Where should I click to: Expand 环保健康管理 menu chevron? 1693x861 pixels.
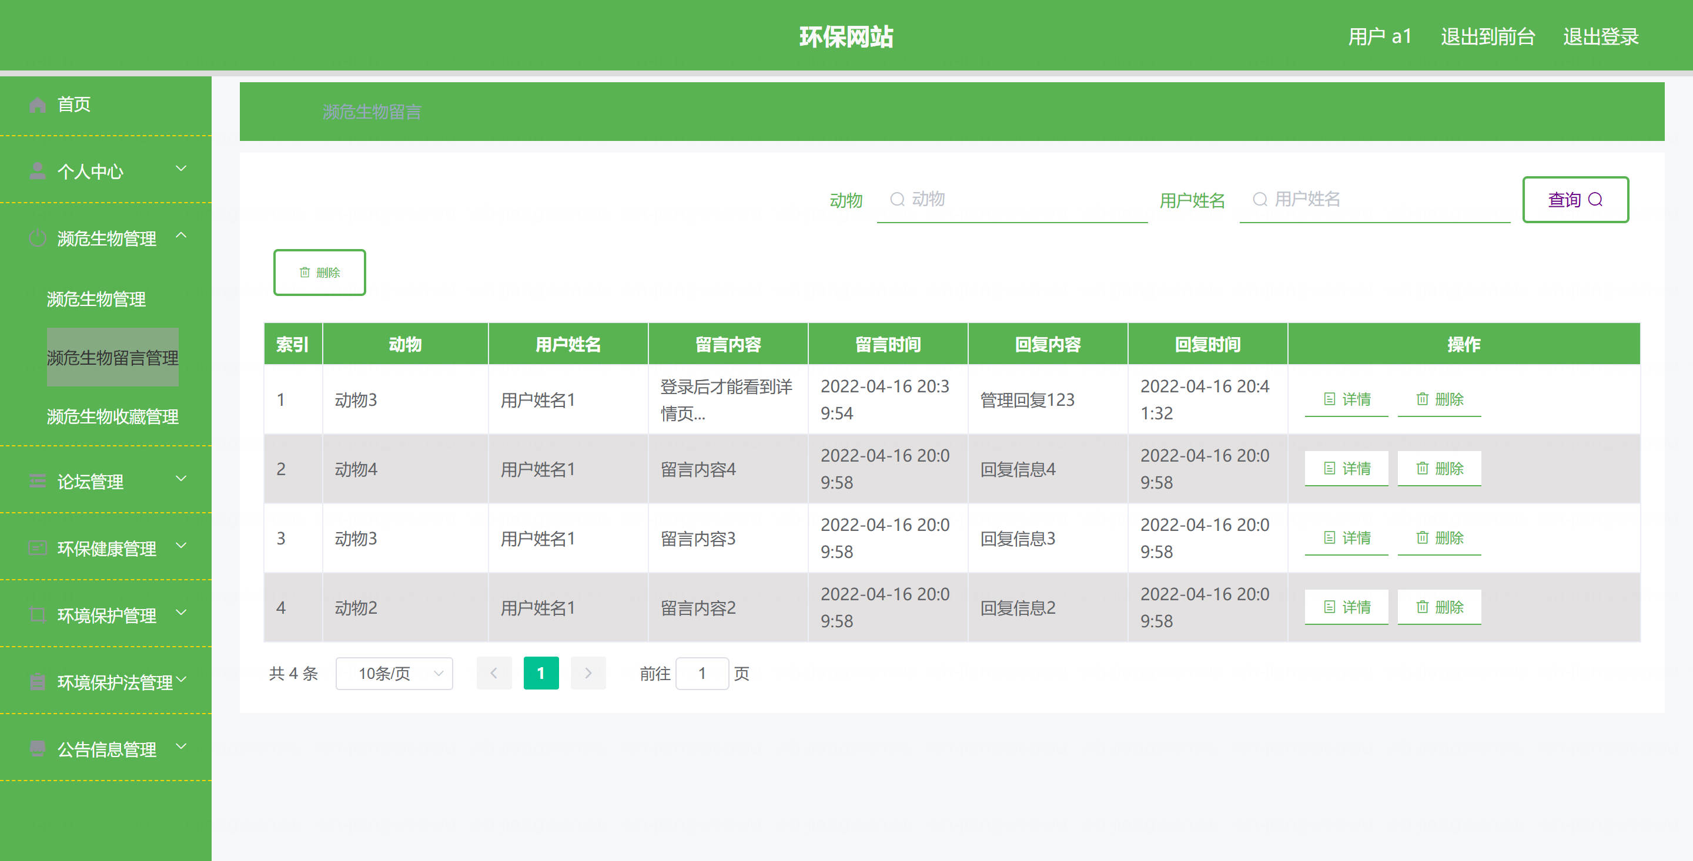(x=182, y=546)
